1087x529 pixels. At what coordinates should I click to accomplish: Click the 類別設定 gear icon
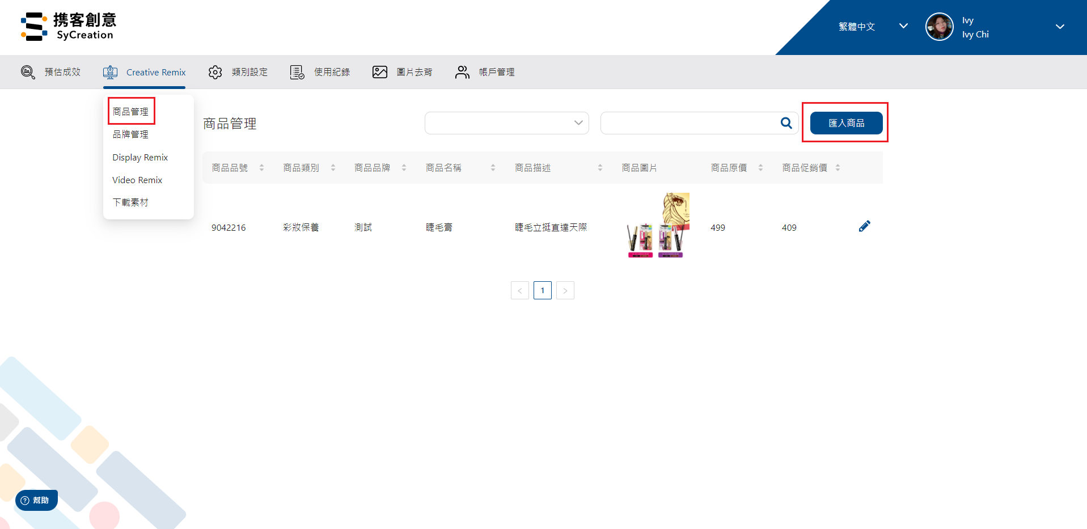(x=215, y=72)
